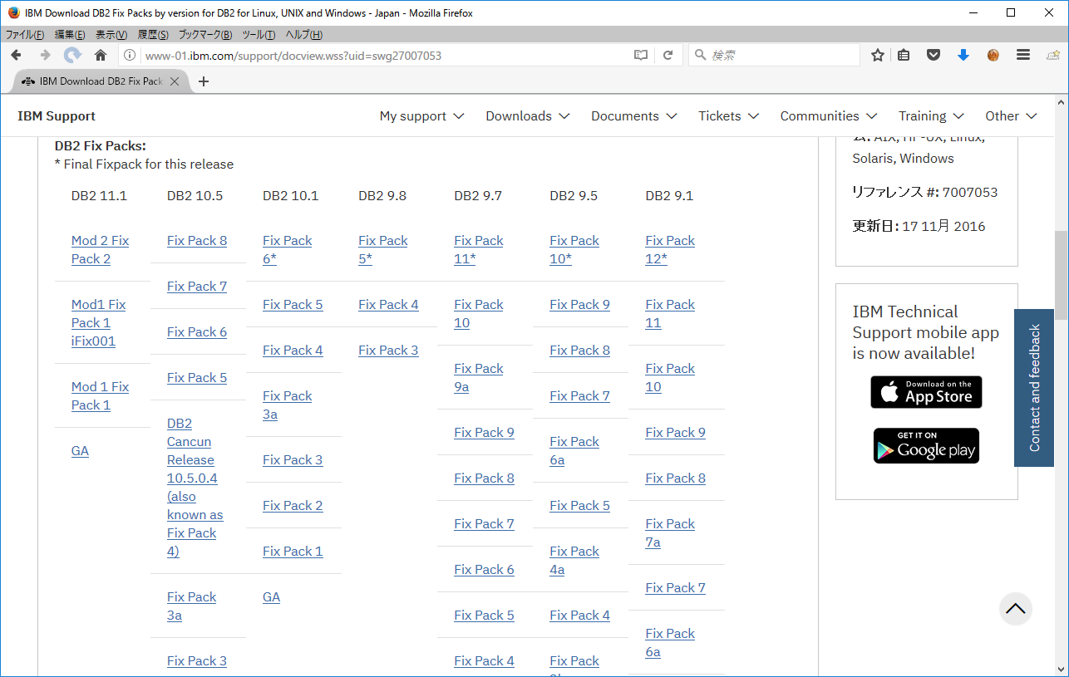Open DB2 9.7 Fix Pack 11* link
1069x677 pixels.
[478, 249]
